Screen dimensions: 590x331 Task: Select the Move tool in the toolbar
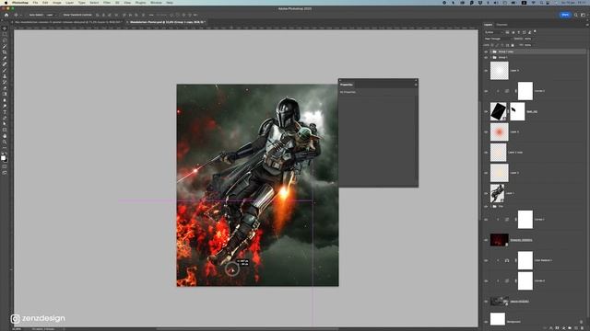5,29
